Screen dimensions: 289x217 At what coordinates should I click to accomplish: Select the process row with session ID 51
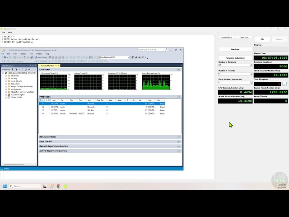102,104
